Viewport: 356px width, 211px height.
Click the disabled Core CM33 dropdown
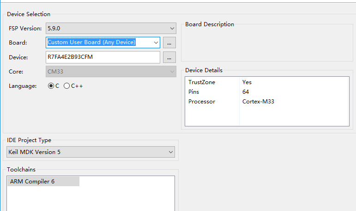pyautogui.click(x=111, y=72)
